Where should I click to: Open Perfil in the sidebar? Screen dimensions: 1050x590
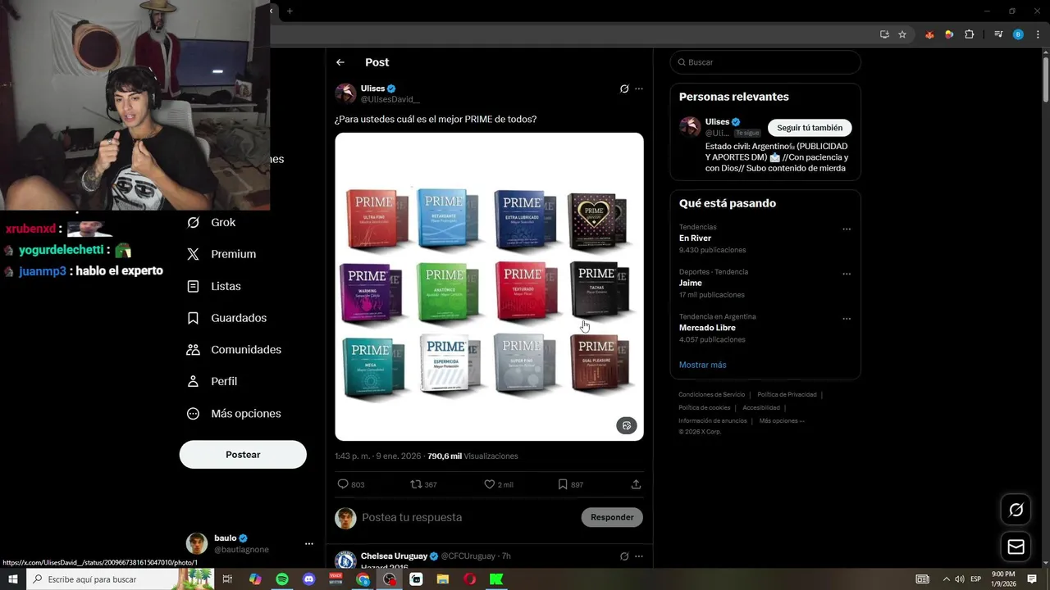click(x=212, y=381)
